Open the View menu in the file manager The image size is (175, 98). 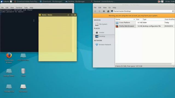pos(105,8)
